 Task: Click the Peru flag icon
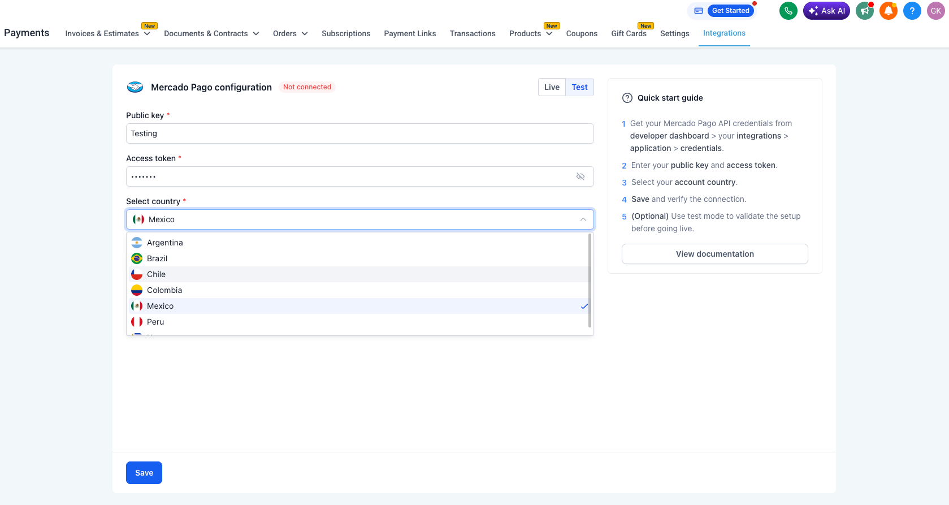pyautogui.click(x=137, y=322)
